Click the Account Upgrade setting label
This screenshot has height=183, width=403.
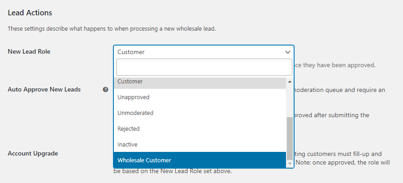pyautogui.click(x=33, y=153)
